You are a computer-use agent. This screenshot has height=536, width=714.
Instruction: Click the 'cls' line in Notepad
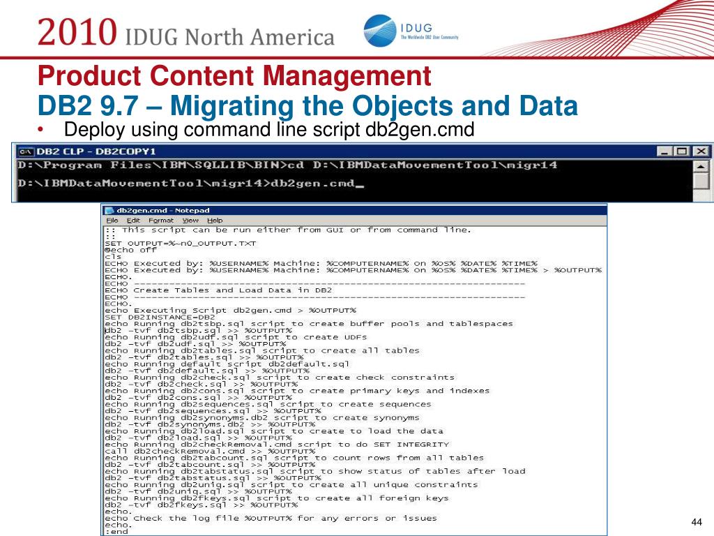click(x=113, y=257)
